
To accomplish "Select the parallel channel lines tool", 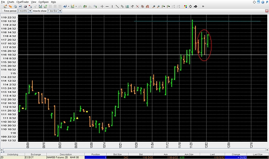I will pos(122,6).
